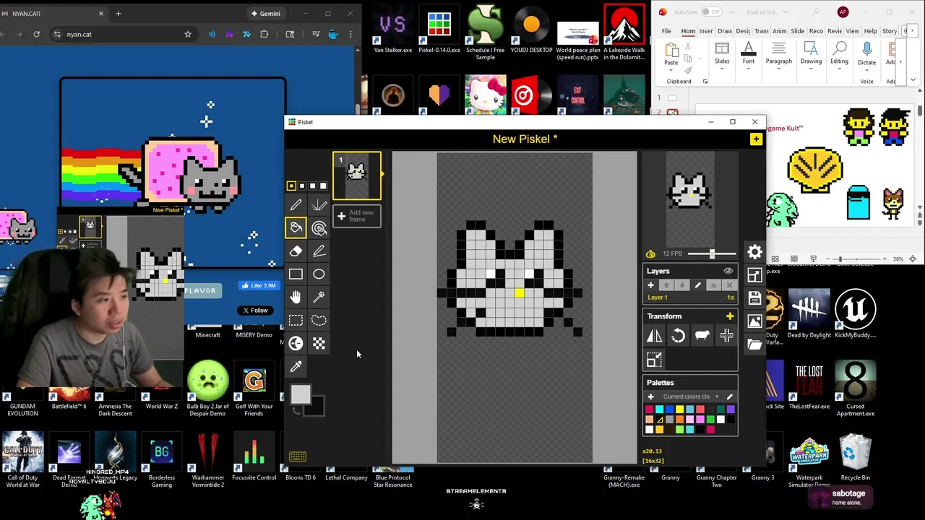The image size is (925, 520).
Task: Select the Shape selection wand tool
Action: click(319, 298)
